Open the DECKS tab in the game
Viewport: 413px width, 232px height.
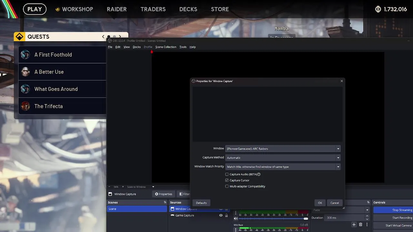(188, 9)
